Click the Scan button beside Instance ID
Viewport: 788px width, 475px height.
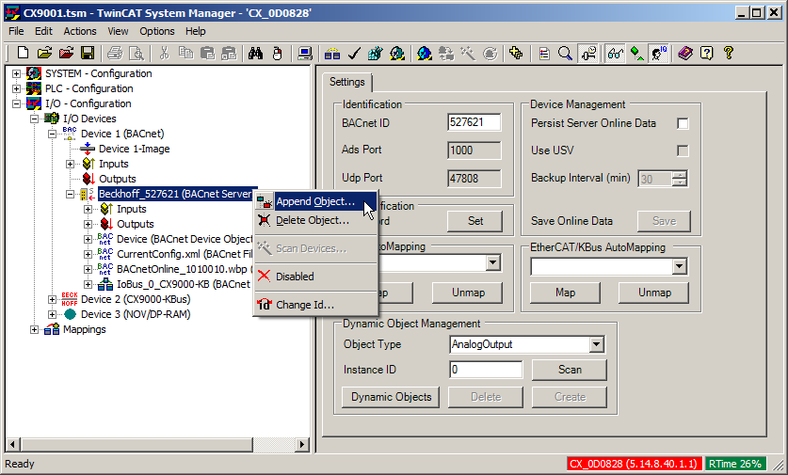(570, 370)
